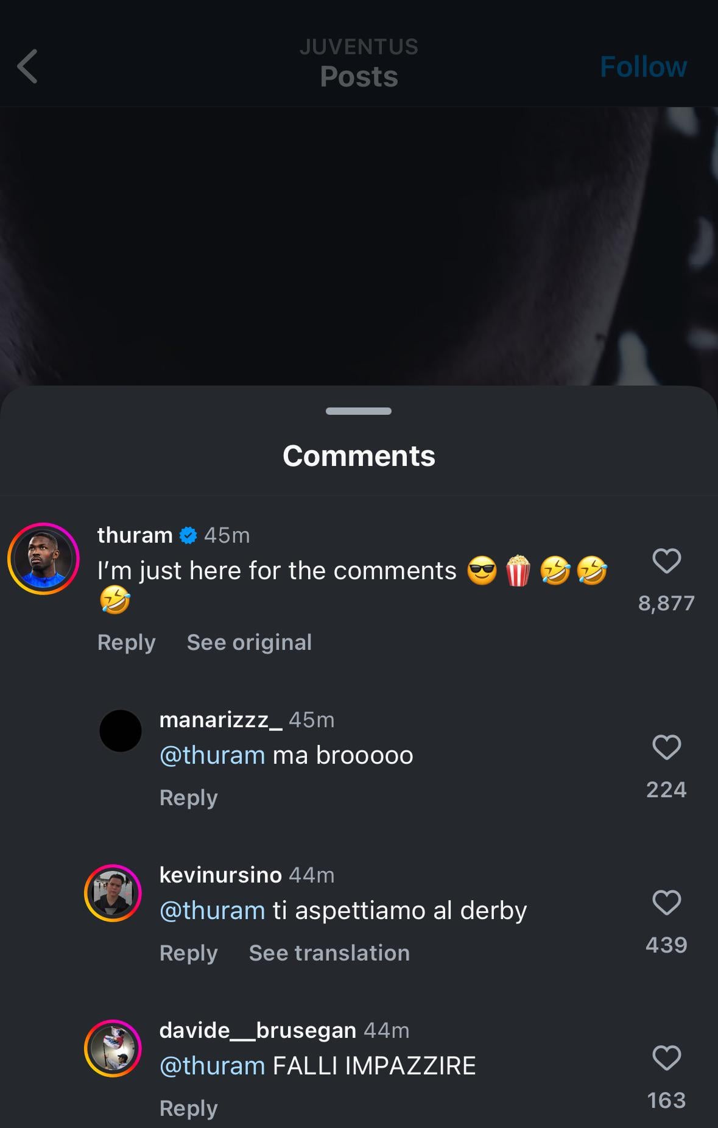Tap the back arrow icon
The width and height of the screenshot is (718, 1128).
(x=28, y=66)
